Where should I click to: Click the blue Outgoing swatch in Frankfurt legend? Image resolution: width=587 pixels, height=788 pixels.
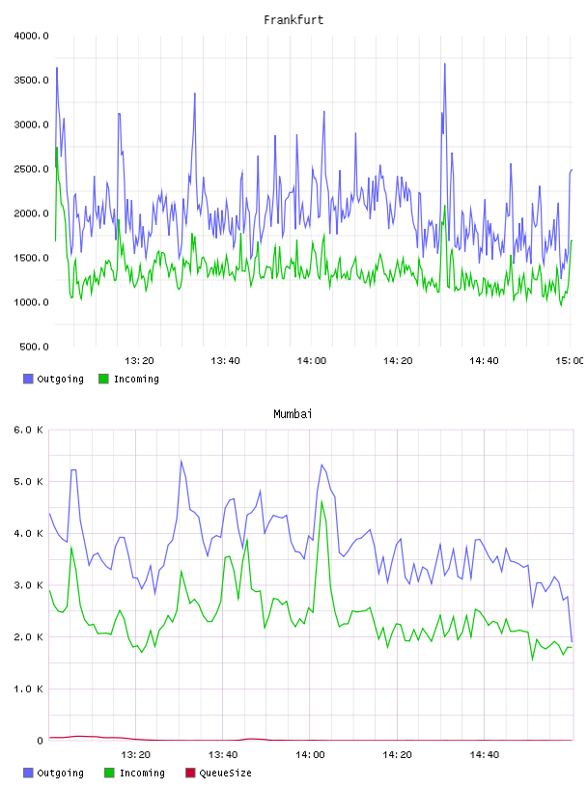(28, 379)
